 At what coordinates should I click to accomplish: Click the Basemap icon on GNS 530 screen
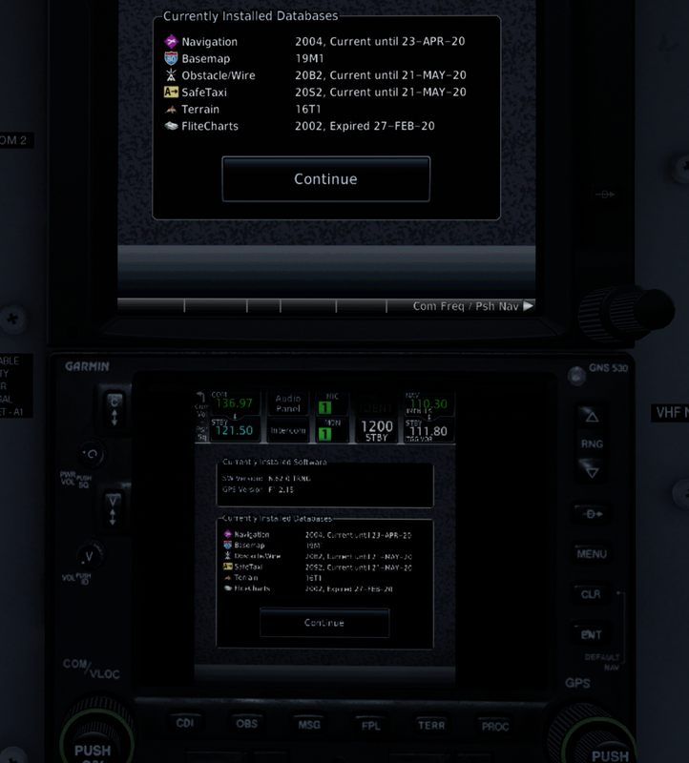pyautogui.click(x=227, y=545)
